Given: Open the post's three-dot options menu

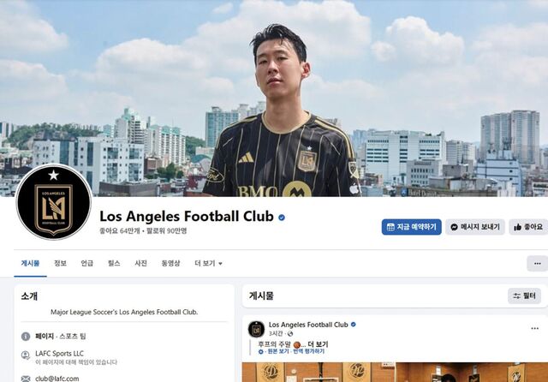Looking at the screenshot, I should click(x=534, y=329).
